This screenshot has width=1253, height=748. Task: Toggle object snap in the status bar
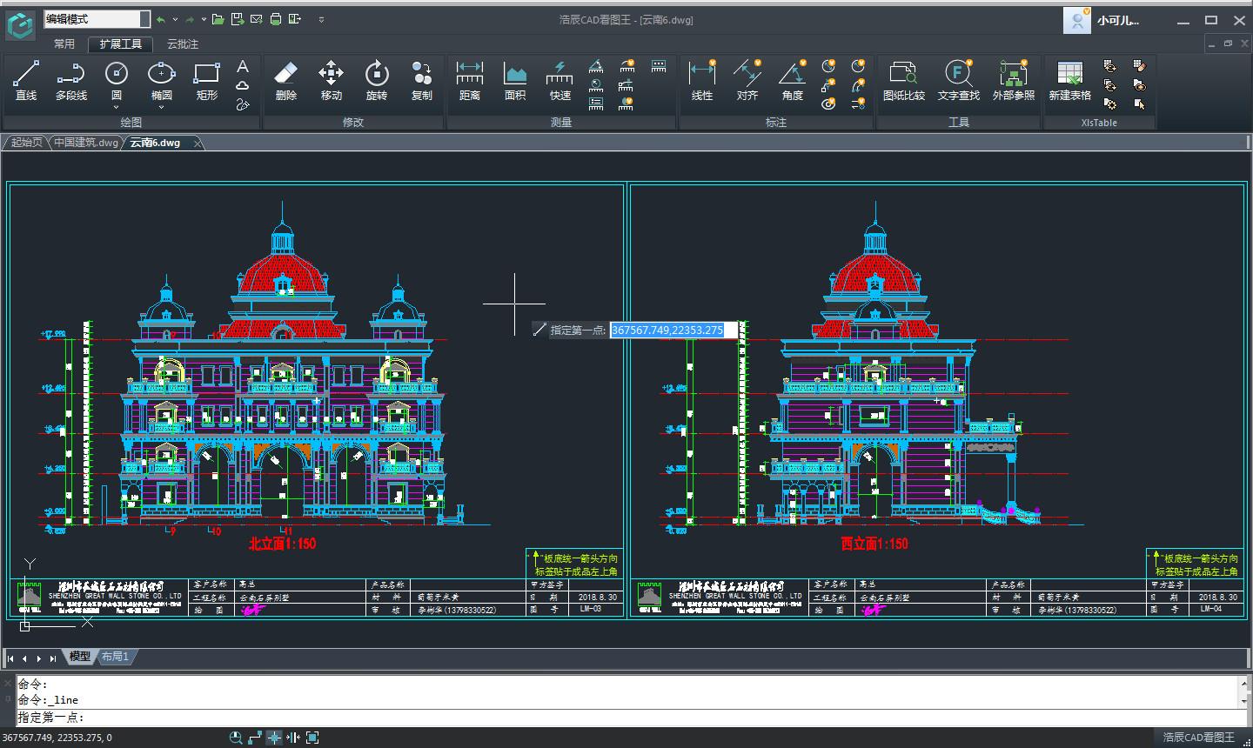[x=274, y=737]
